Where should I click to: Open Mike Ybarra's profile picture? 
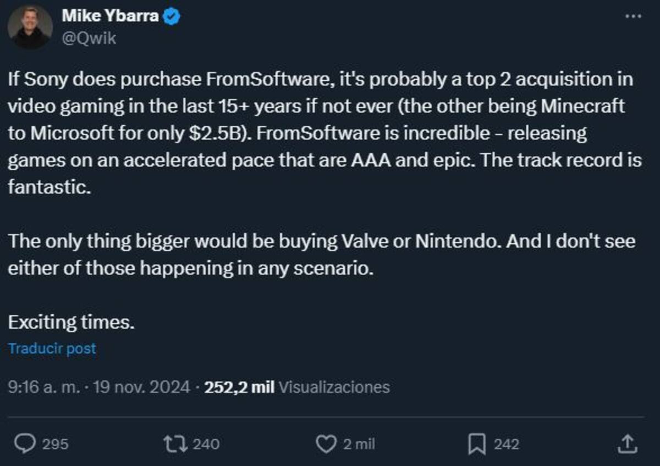point(30,27)
